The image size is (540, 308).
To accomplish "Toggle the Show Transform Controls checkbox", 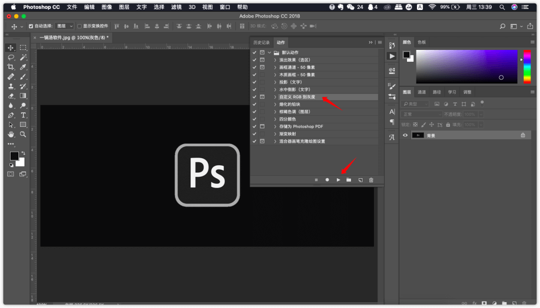I will [x=79, y=26].
